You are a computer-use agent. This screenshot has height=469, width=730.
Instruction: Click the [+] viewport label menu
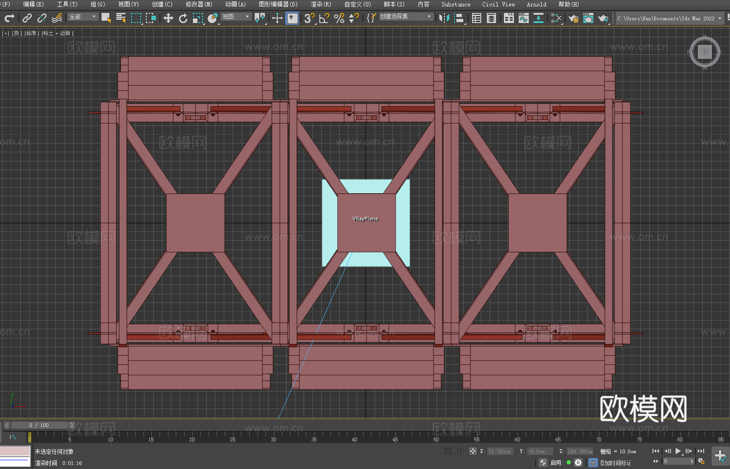coord(6,33)
